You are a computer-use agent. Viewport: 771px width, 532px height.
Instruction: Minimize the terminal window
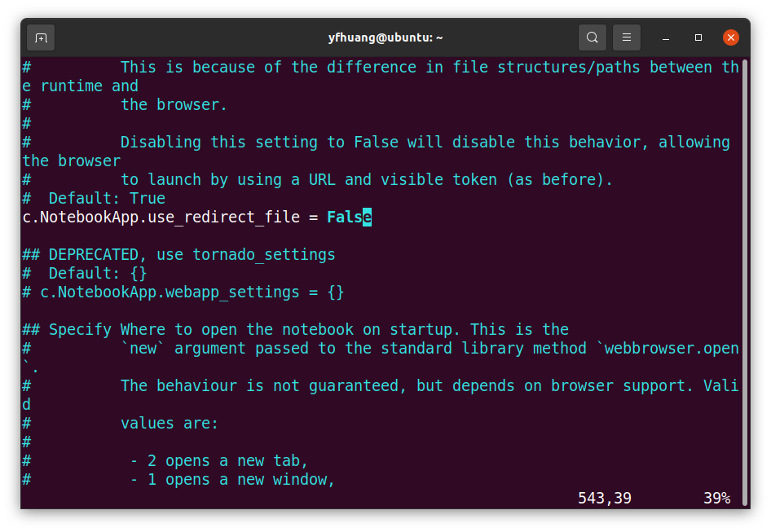pyautogui.click(x=665, y=37)
